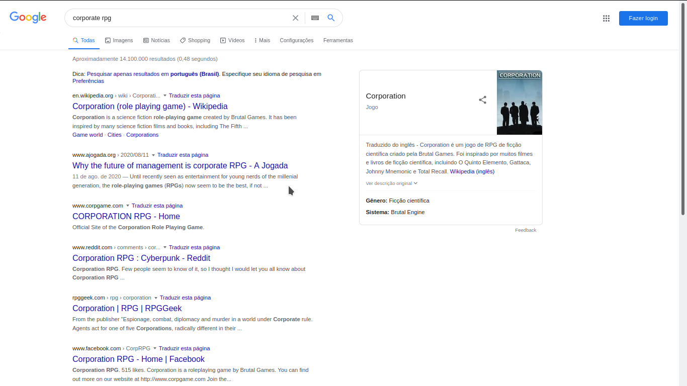Image resolution: width=687 pixels, height=386 pixels.
Task: Select the Todas tab
Action: click(x=84, y=40)
